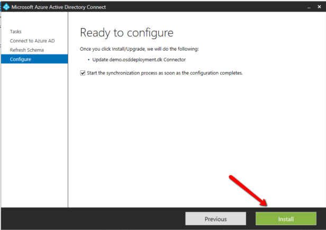Click empty sidebar area below Configure
Viewport: 326px width, 230px height.
[34, 137]
